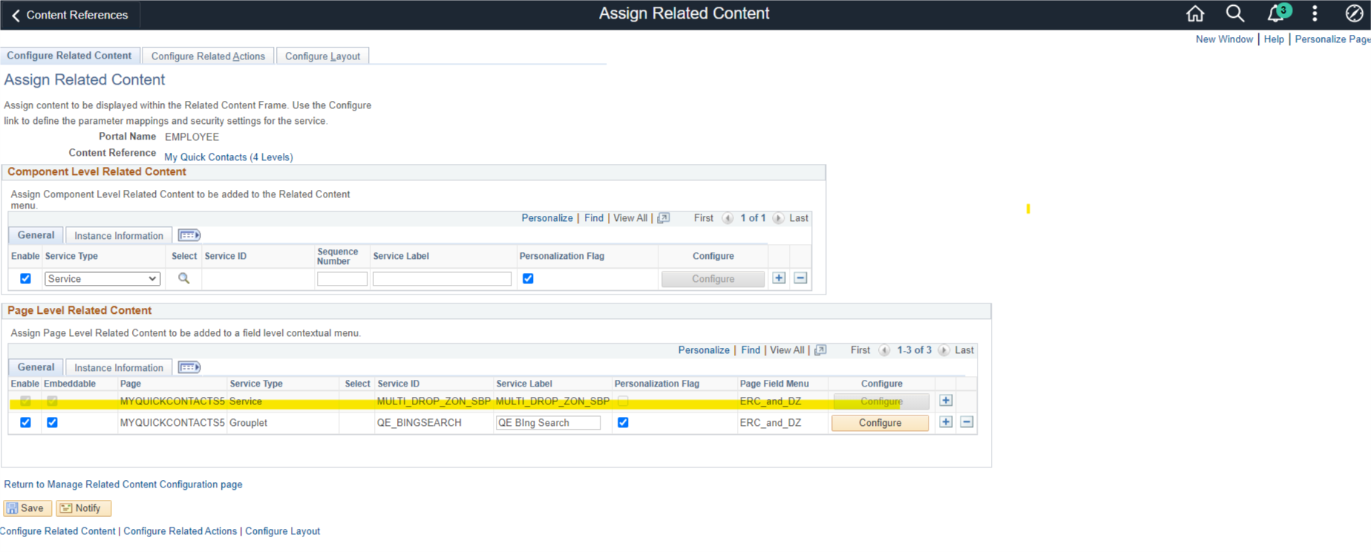Click View All in Page Level grid
This screenshot has width=1371, height=552.
(x=787, y=350)
